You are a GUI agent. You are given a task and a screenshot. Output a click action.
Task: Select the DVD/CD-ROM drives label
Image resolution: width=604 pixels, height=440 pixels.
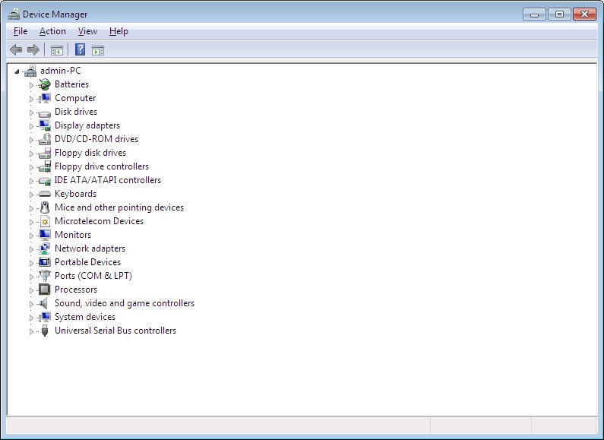coord(96,139)
